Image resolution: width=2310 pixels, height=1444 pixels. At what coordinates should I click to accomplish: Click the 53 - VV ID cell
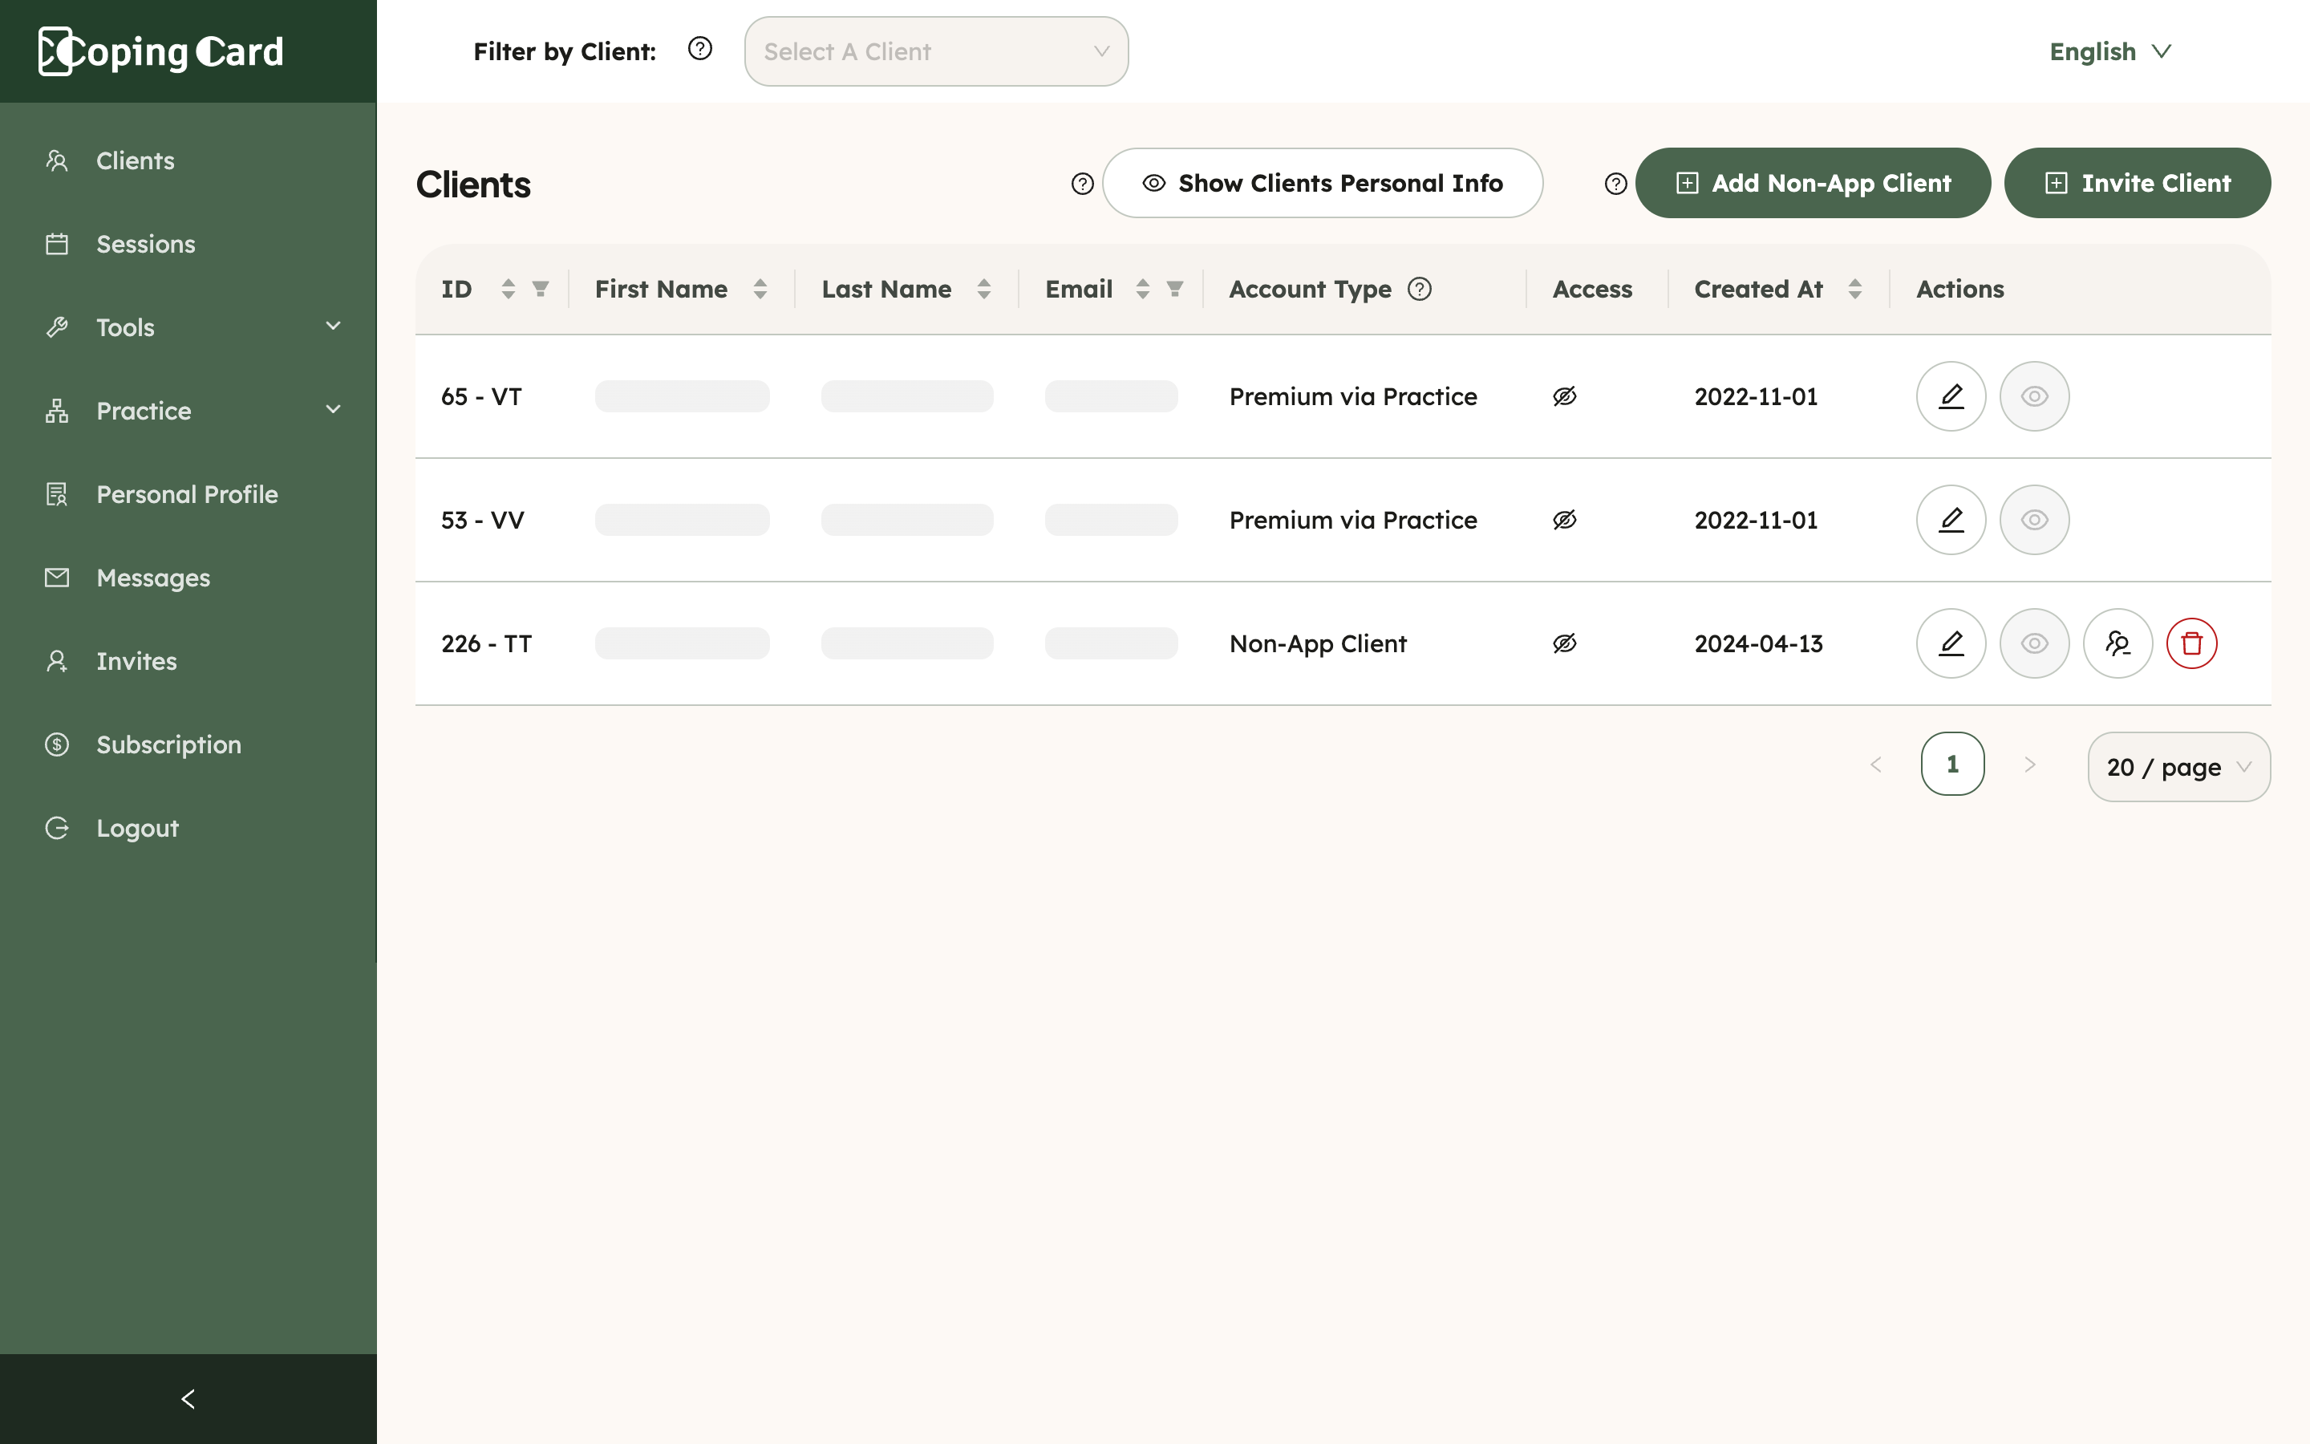482,520
